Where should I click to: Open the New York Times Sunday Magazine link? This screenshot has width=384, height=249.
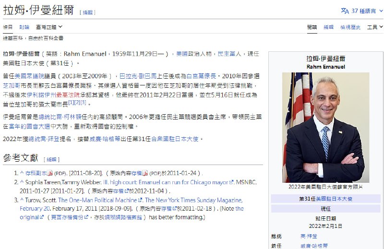[x=131, y=204]
